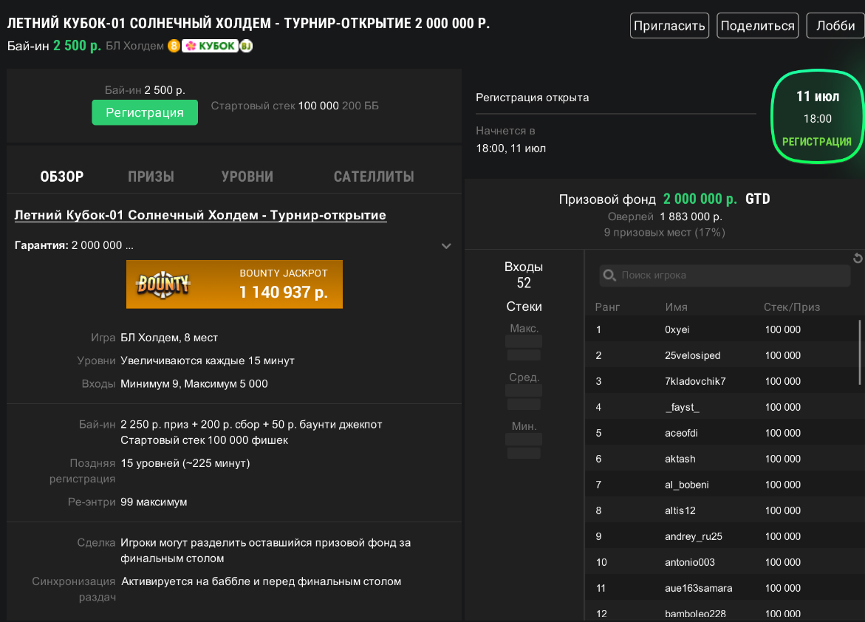Open the Летний Кубок-01 tournament title link

point(200,216)
